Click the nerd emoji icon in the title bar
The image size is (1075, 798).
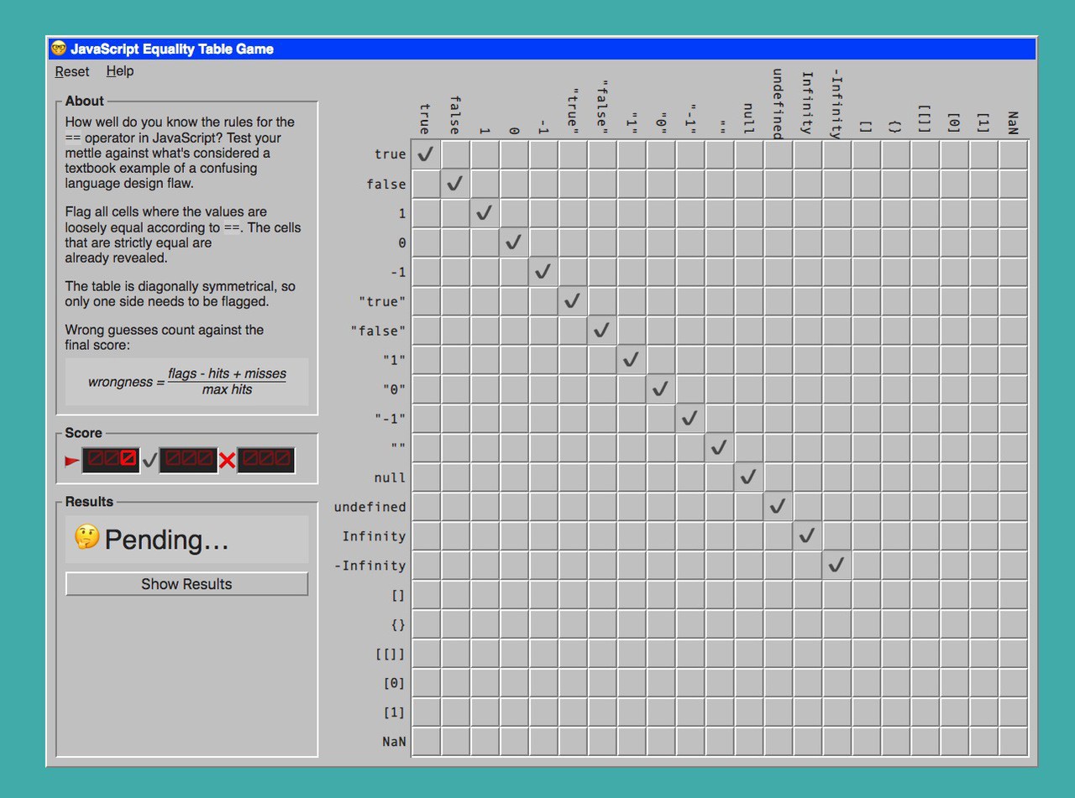click(59, 49)
